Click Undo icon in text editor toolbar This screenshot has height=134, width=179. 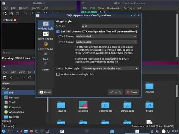[26, 14]
